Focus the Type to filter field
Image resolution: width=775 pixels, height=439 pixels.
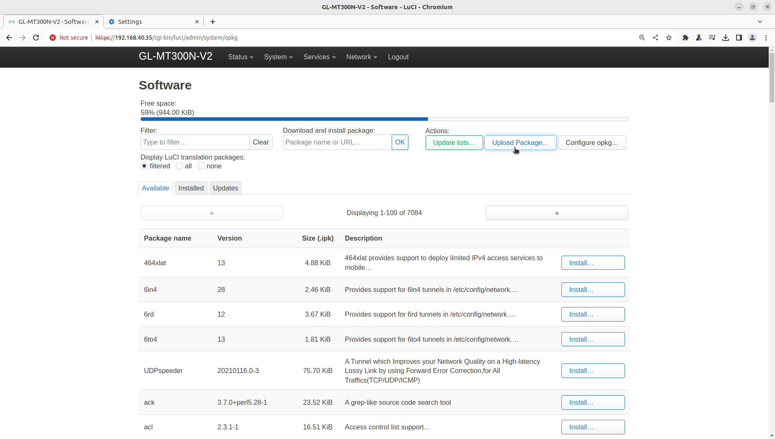pyautogui.click(x=195, y=142)
